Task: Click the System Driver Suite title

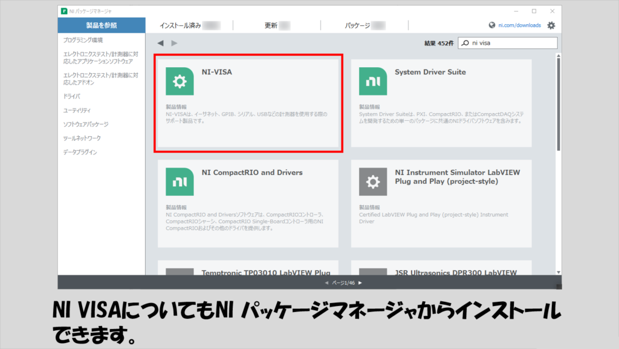Action: pos(430,72)
